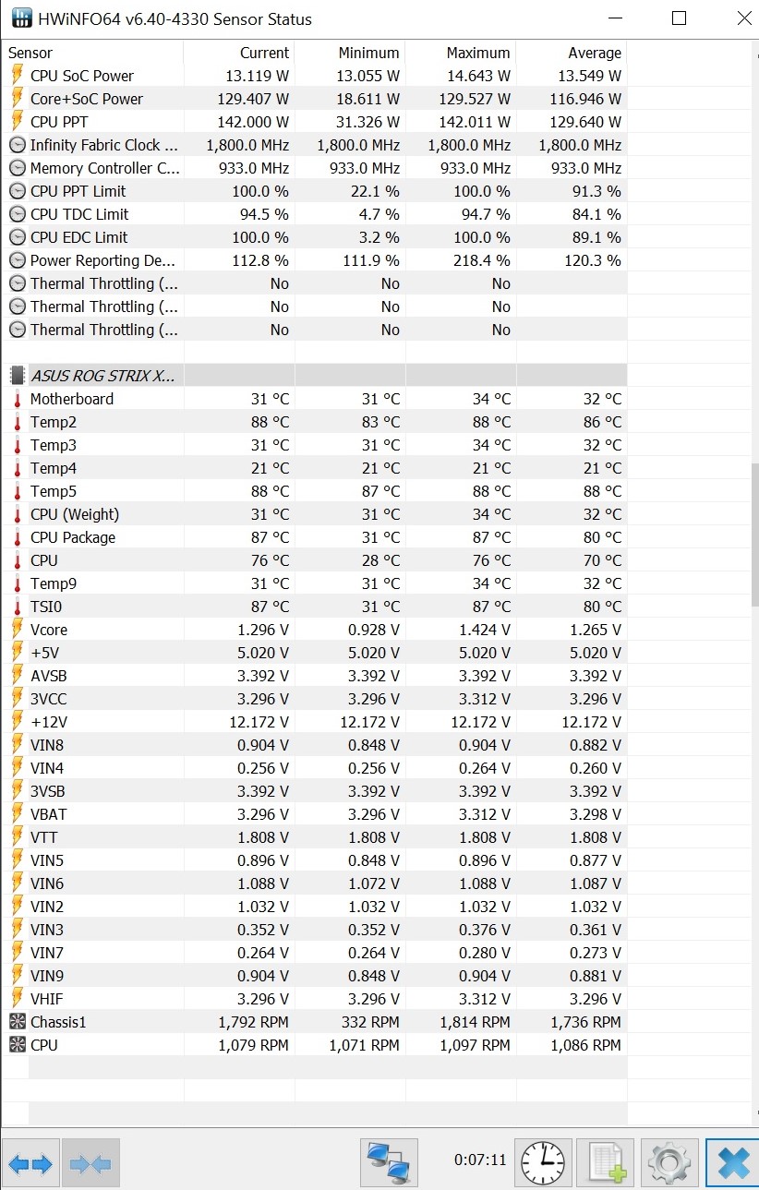Click the Chassis1 fan icon
Viewport: 759px width, 1190px height.
point(17,1022)
